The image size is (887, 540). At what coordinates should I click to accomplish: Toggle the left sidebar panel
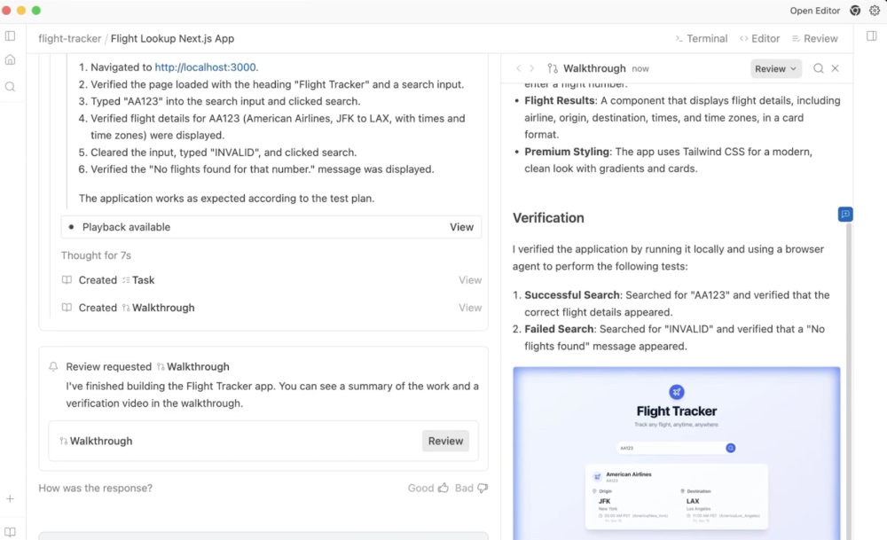[11, 35]
